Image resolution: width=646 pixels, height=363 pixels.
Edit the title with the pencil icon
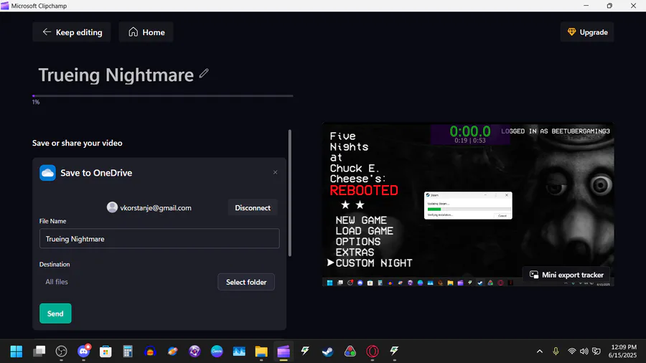pyautogui.click(x=204, y=74)
